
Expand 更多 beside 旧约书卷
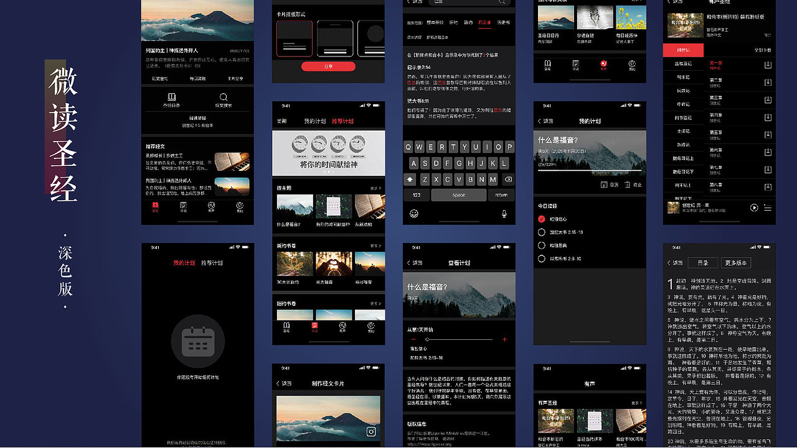click(375, 304)
